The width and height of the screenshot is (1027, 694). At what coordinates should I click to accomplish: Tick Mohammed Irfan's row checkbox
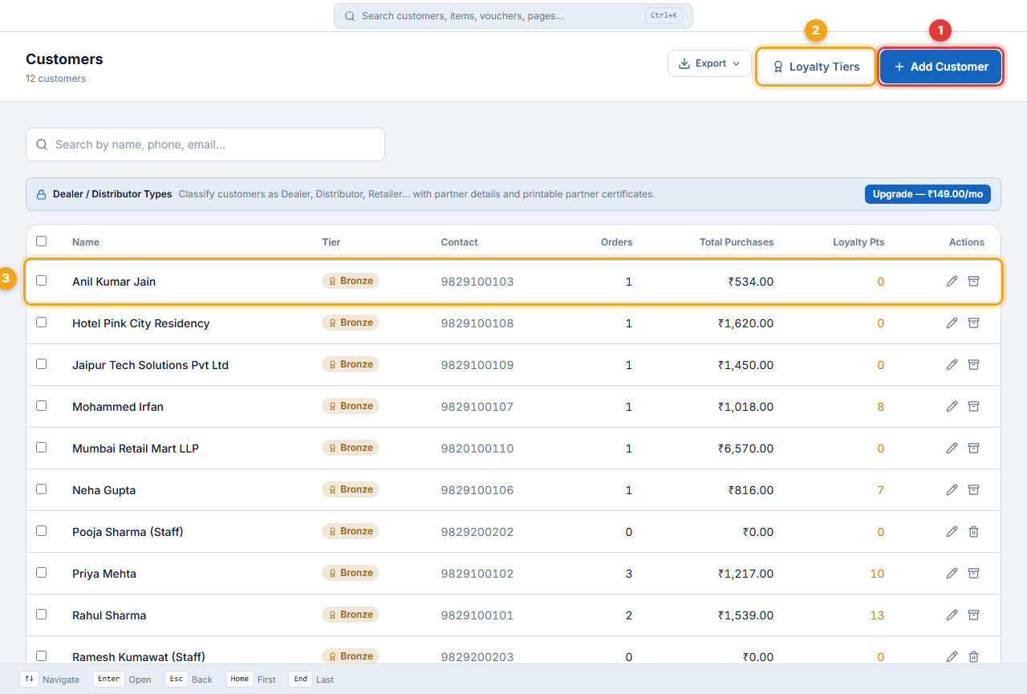[42, 405]
